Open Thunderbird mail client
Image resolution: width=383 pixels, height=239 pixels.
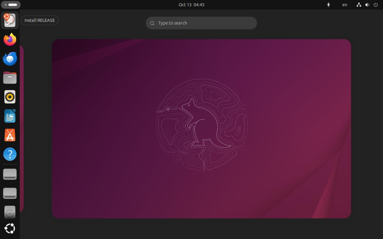(x=10, y=59)
